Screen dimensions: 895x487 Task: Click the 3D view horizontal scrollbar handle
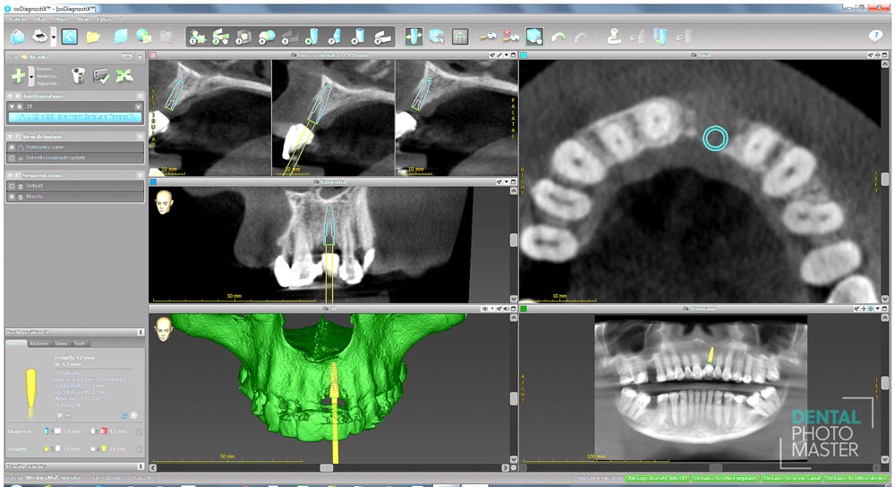pos(326,467)
